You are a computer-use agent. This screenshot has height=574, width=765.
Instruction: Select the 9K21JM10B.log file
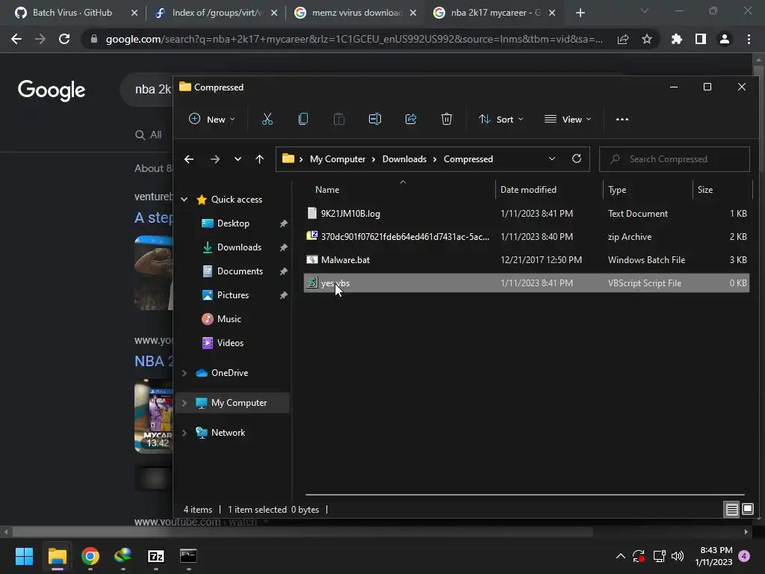click(x=527, y=213)
